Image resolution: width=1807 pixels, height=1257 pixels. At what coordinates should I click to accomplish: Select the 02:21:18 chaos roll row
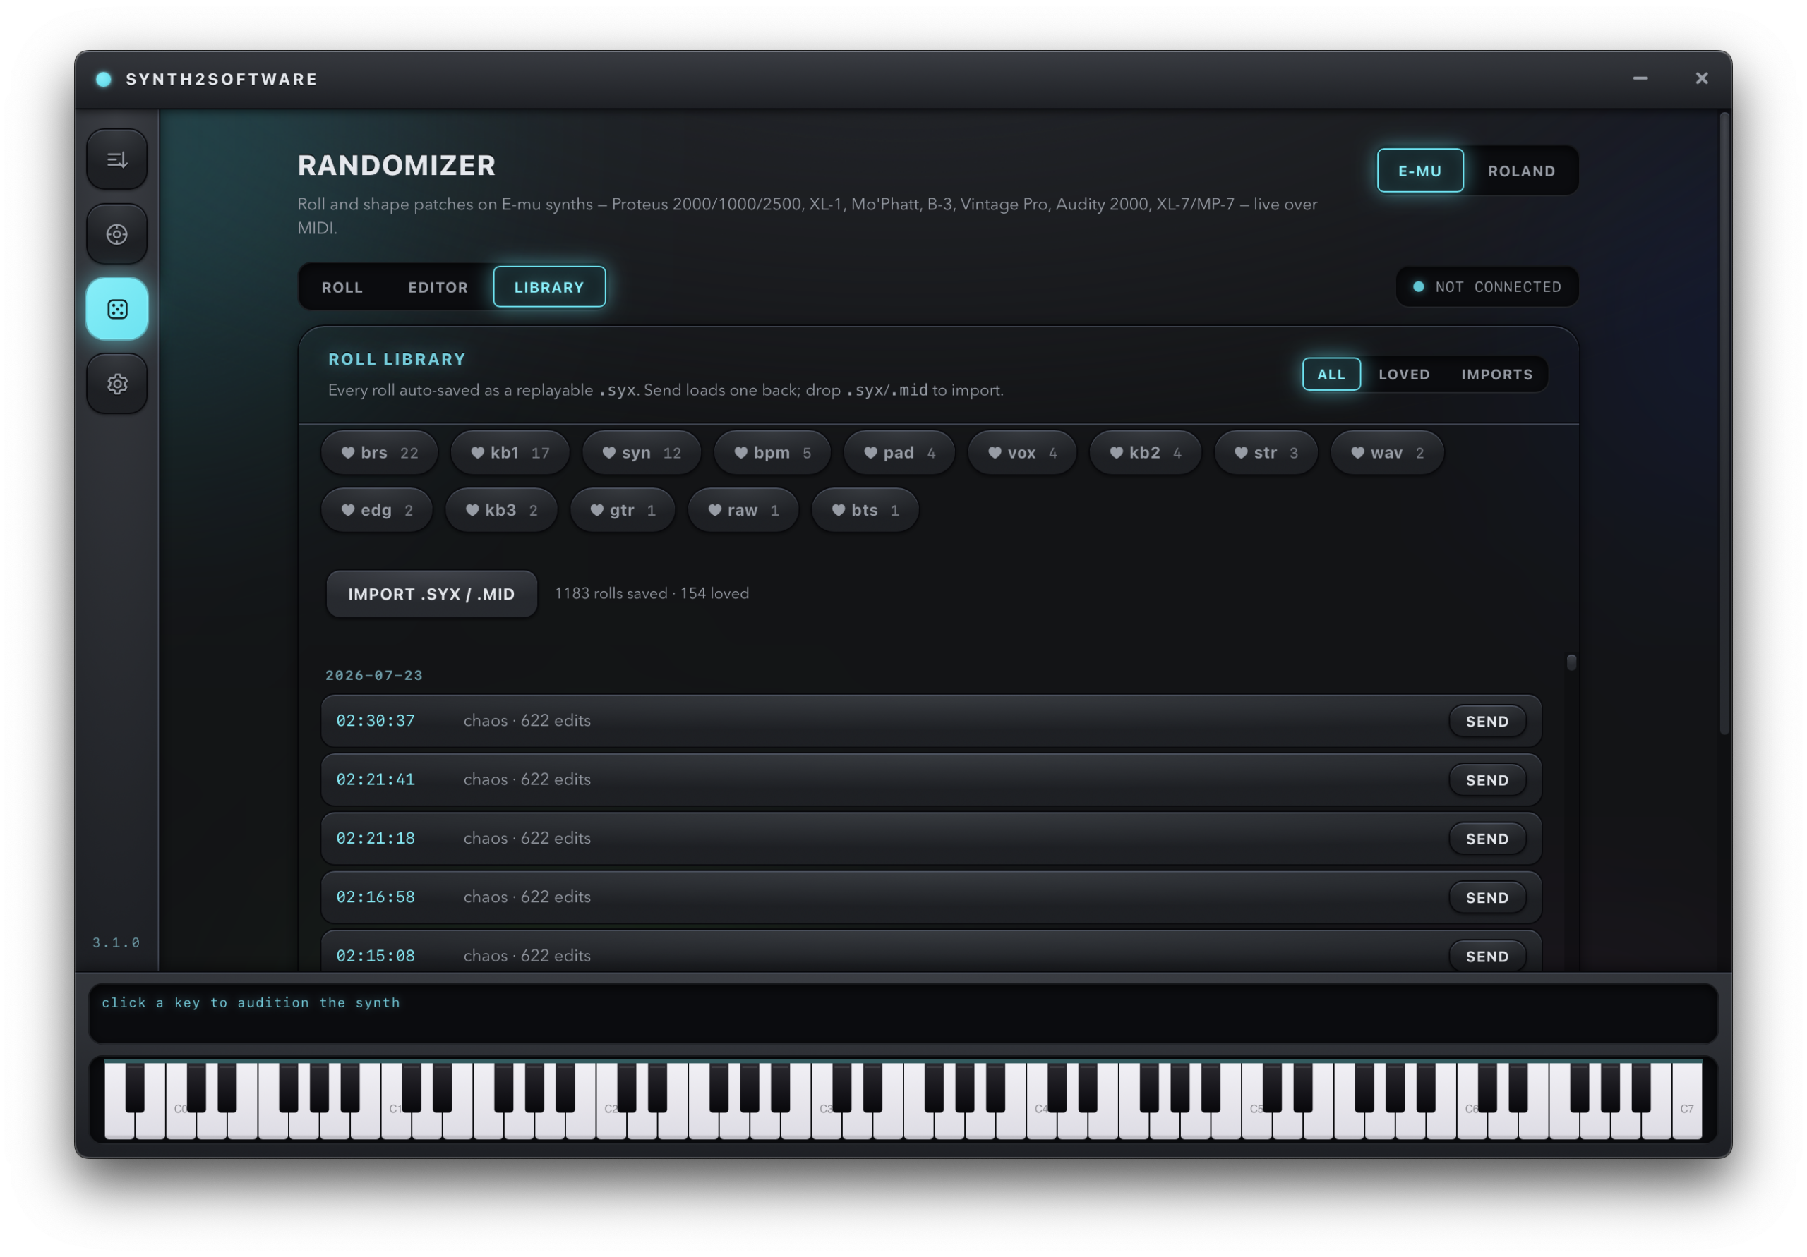click(931, 839)
